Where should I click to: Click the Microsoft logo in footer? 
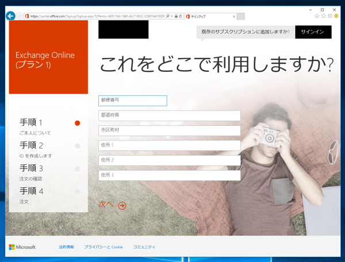[x=22, y=247]
